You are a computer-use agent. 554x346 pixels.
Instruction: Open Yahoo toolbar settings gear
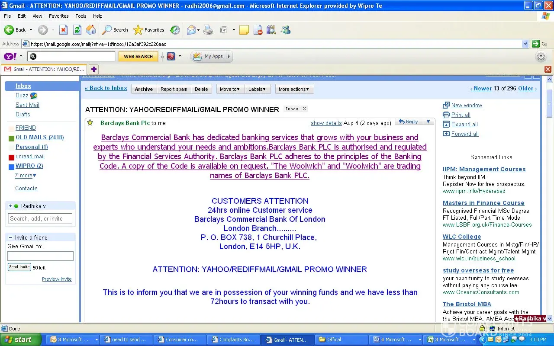pyautogui.click(x=541, y=57)
